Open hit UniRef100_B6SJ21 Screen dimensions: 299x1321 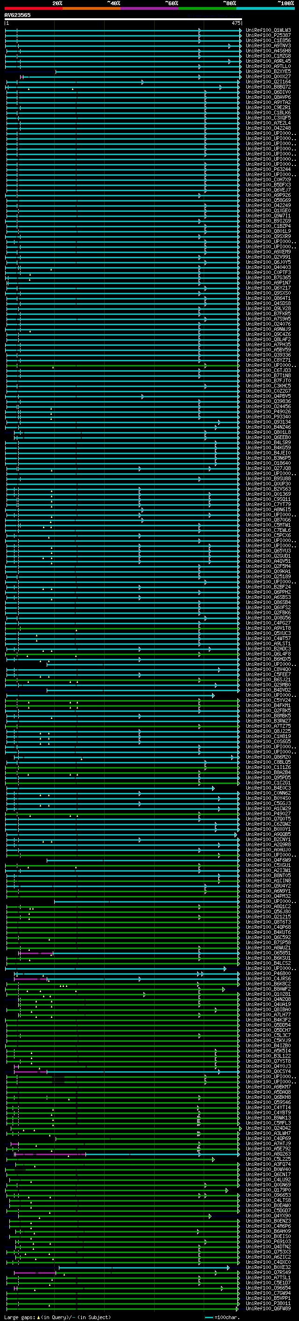pos(268,680)
